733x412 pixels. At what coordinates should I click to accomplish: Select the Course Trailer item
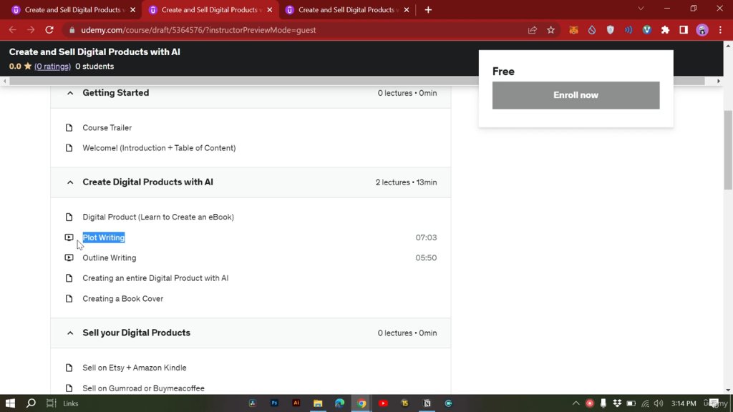[107, 127]
